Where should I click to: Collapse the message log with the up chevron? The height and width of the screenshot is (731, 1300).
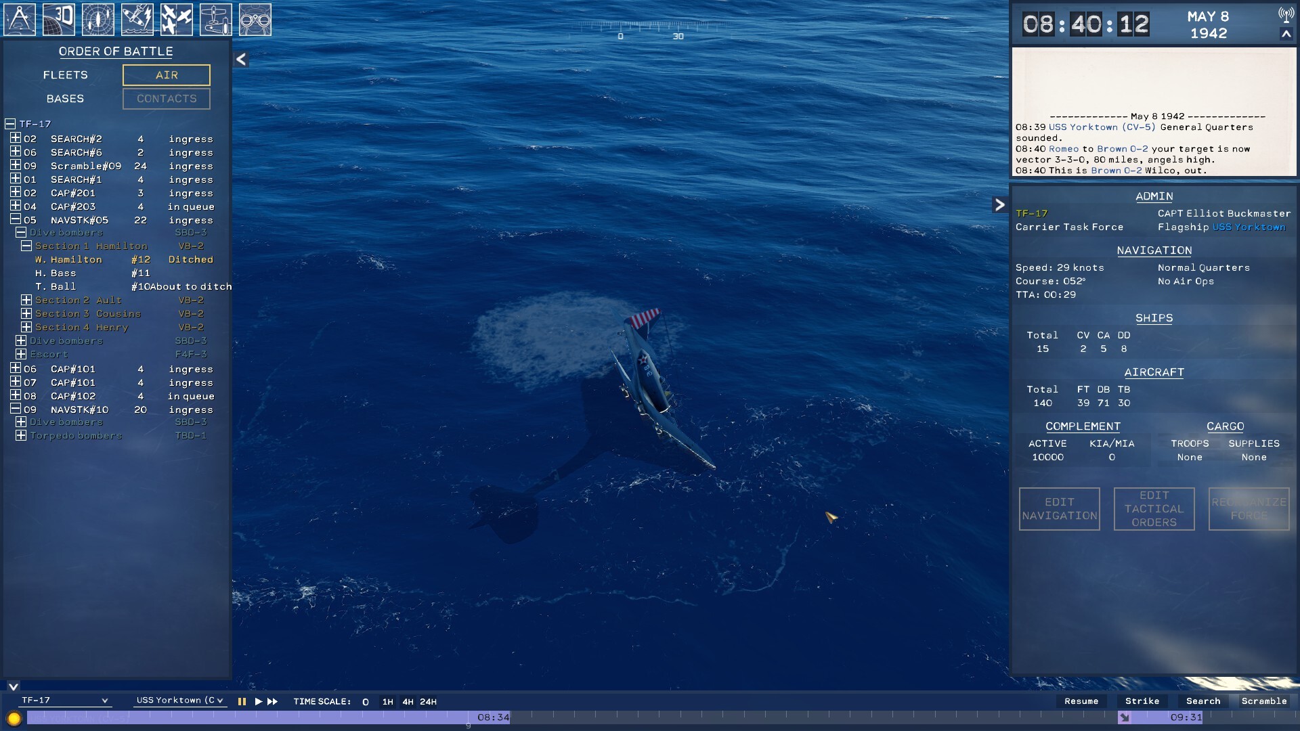[x=1286, y=34]
